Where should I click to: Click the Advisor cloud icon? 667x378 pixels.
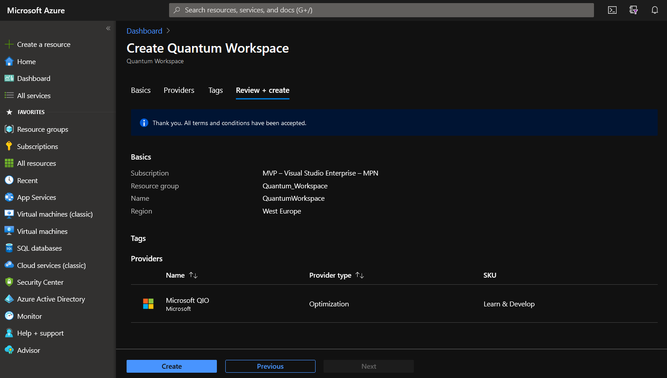click(9, 350)
